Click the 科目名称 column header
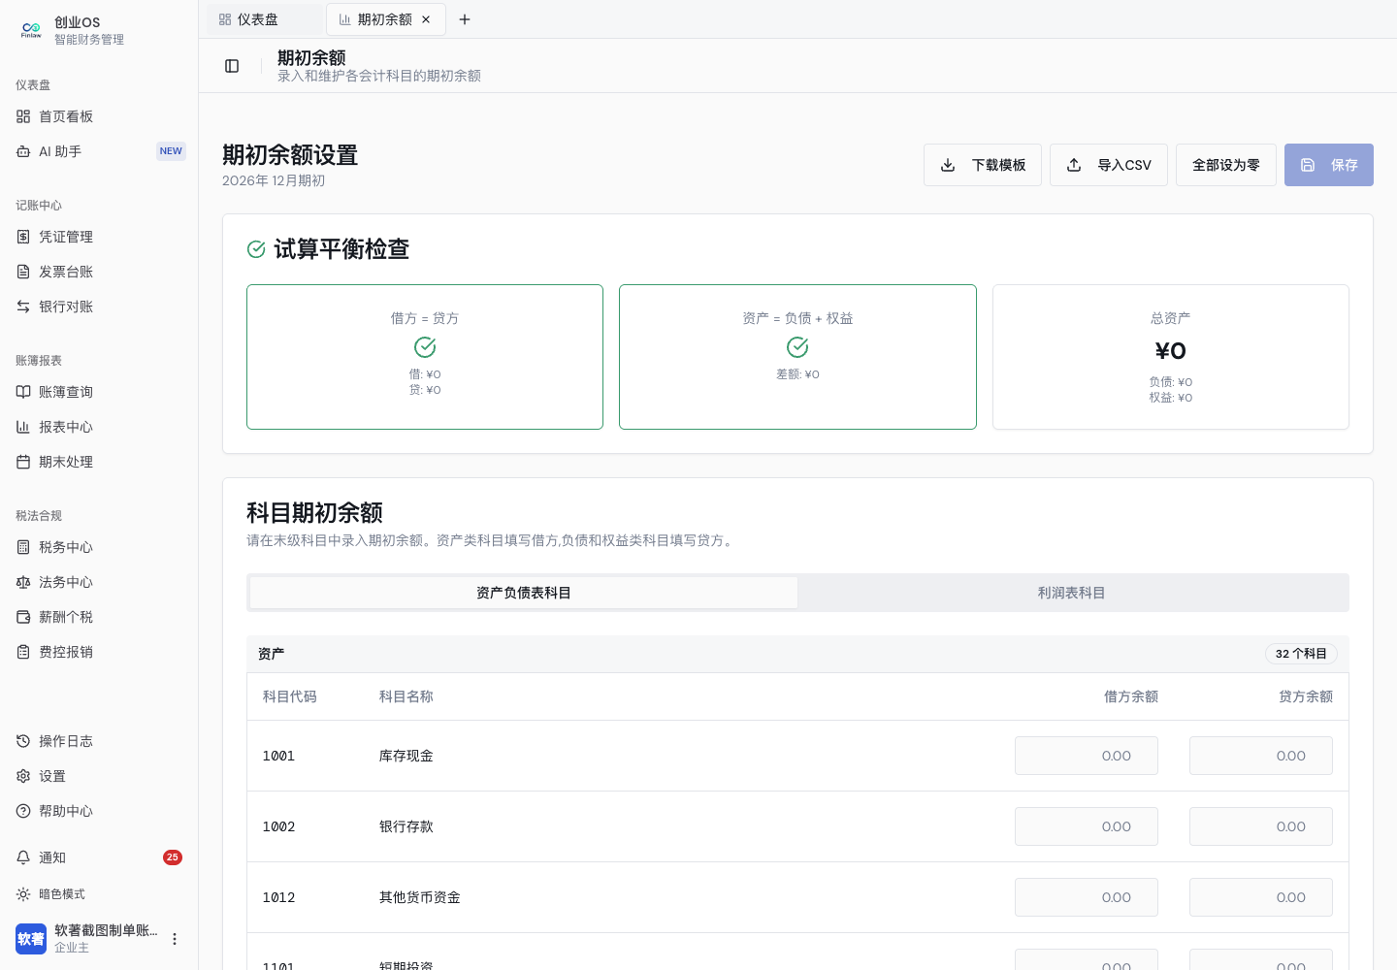 [406, 696]
